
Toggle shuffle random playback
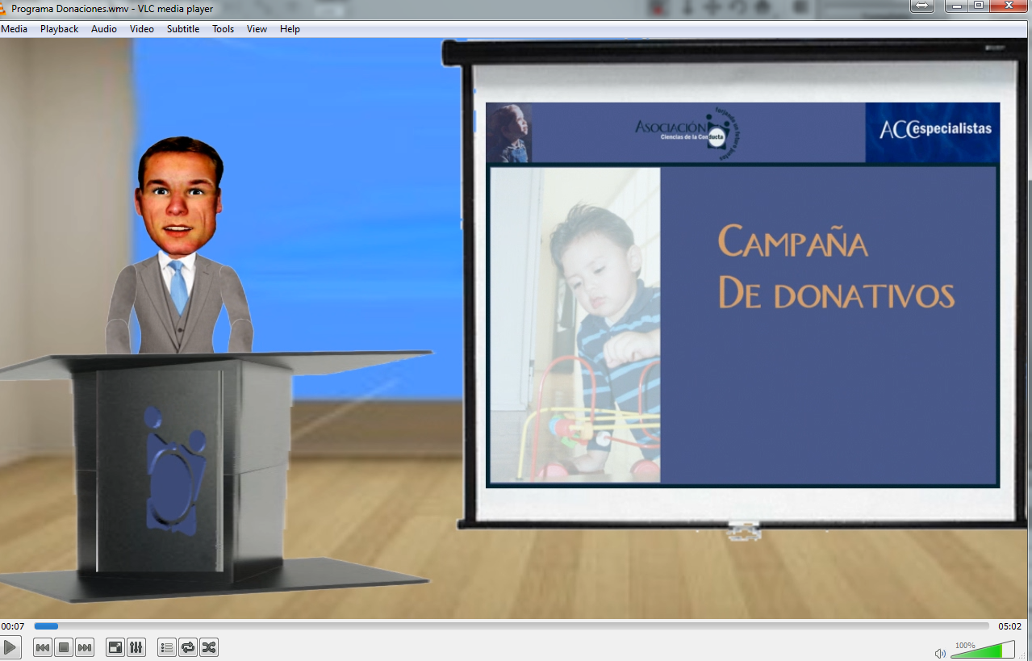209,647
